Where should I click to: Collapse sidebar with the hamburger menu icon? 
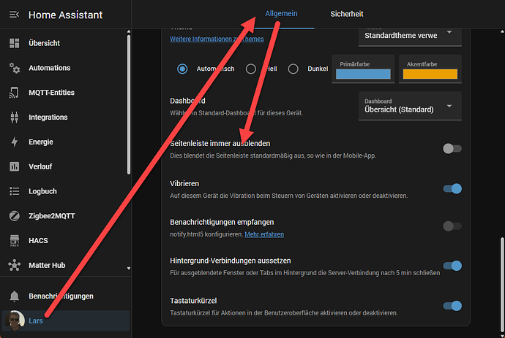[x=15, y=15]
